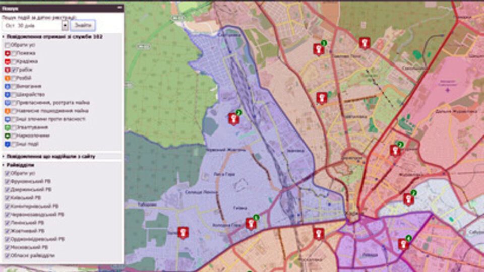
Task: Click the robbery marker with badge 6
Action: point(250,223)
